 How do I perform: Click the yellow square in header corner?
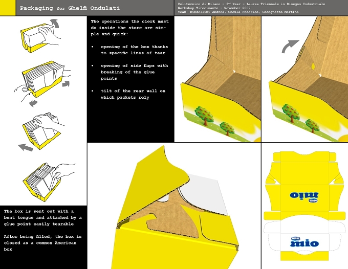coord(8,8)
